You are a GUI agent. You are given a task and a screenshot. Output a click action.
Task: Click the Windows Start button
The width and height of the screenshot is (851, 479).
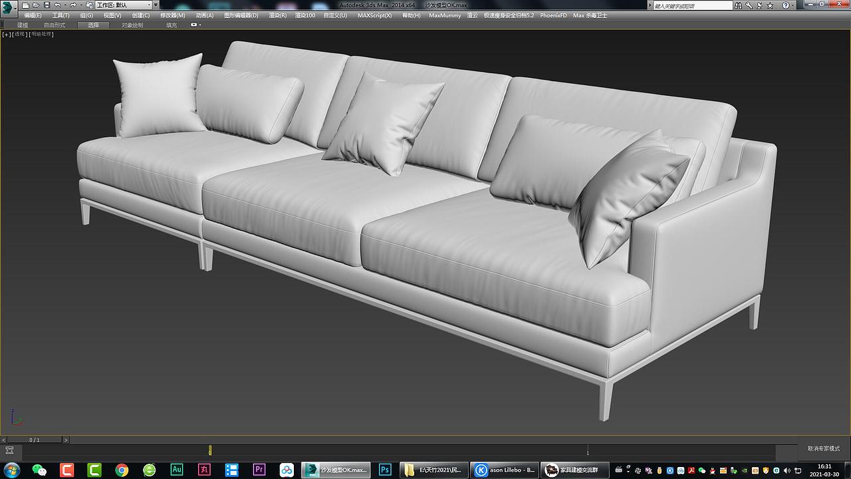[11, 470]
